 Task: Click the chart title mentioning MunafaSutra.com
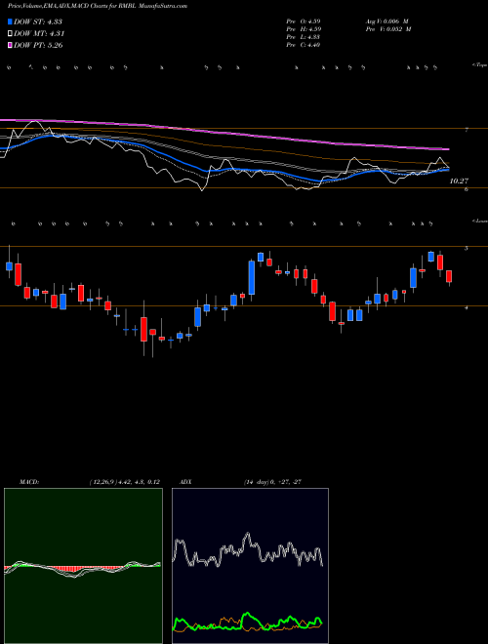coord(98,7)
